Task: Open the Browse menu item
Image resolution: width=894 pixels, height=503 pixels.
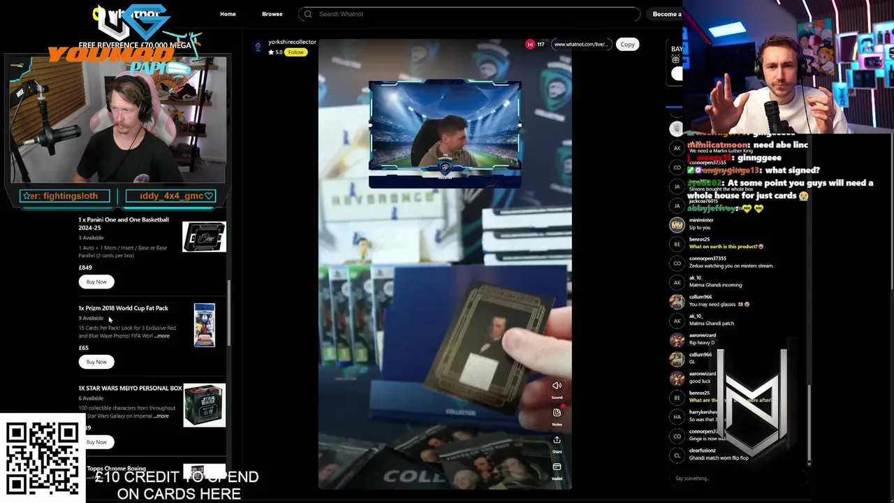Action: tap(272, 14)
